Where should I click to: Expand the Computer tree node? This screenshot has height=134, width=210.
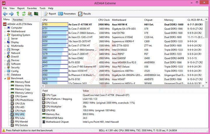point(5,28)
